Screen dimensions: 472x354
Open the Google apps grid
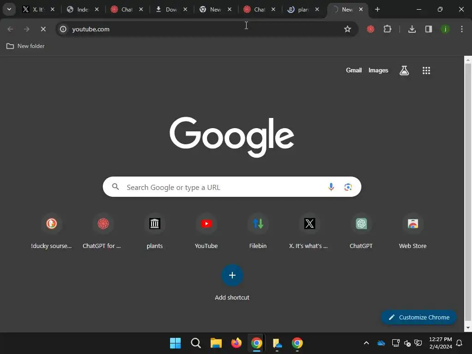click(x=426, y=71)
